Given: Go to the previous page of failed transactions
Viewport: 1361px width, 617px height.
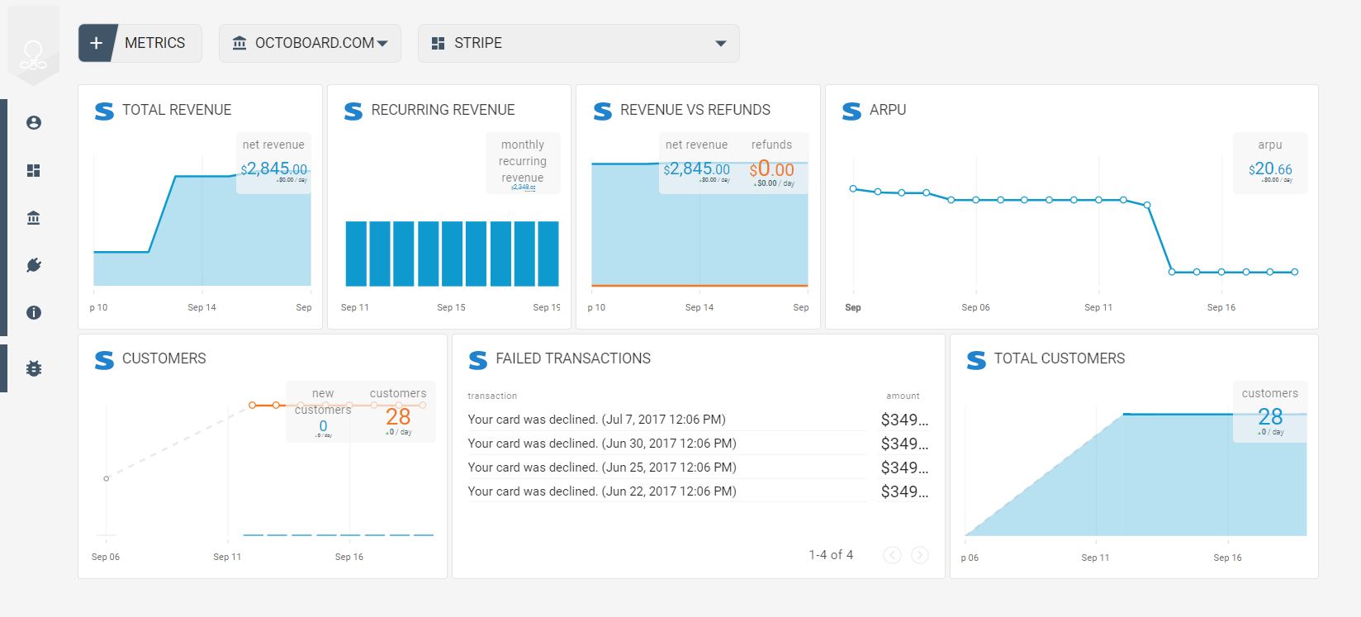Looking at the screenshot, I should [892, 555].
